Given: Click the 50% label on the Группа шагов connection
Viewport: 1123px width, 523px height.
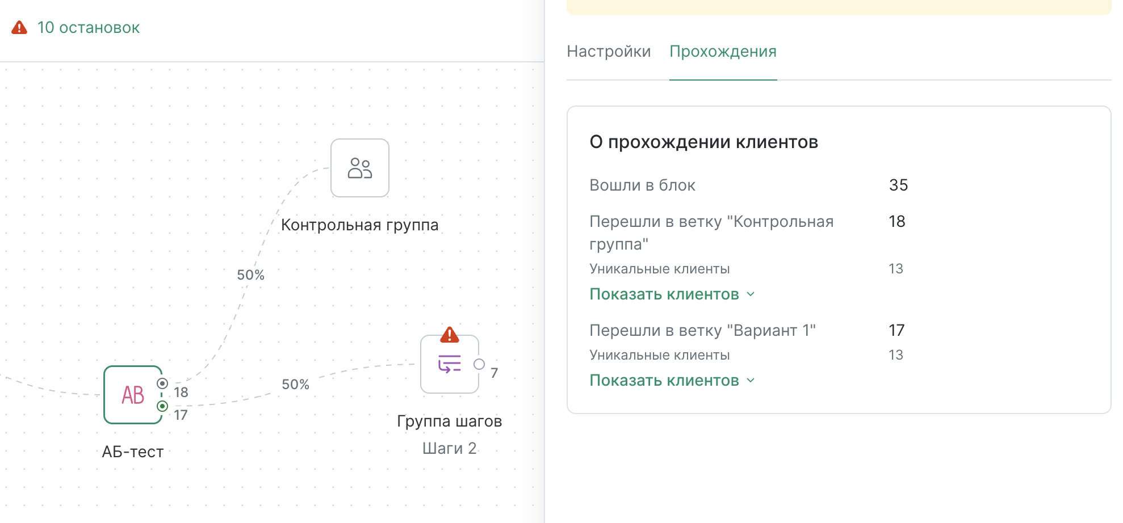Looking at the screenshot, I should click(x=295, y=385).
